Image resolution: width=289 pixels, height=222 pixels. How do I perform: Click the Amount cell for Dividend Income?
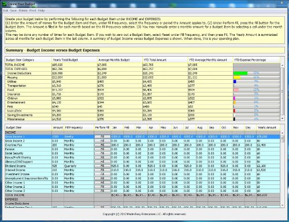pyautogui.click(x=58, y=166)
